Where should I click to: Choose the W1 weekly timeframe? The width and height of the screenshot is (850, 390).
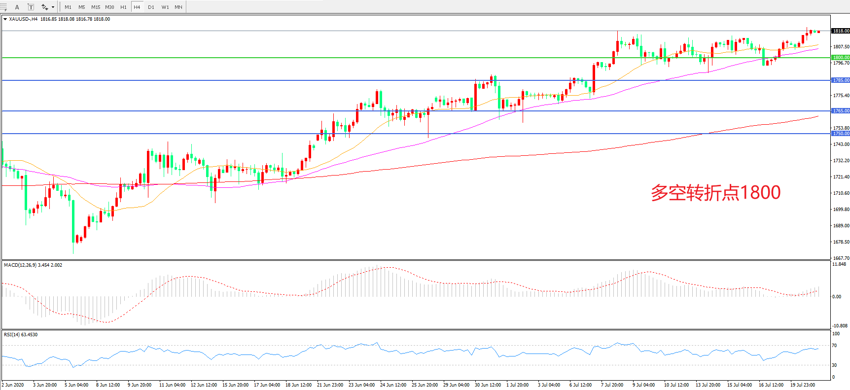coord(165,7)
